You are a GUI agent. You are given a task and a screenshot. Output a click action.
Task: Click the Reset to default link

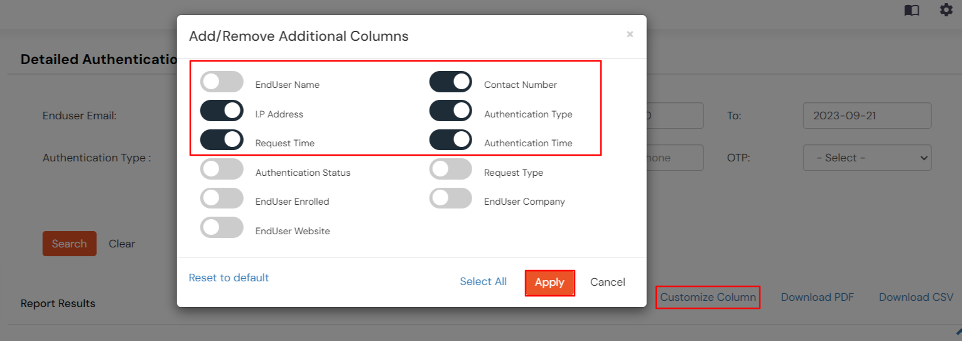[x=229, y=278]
